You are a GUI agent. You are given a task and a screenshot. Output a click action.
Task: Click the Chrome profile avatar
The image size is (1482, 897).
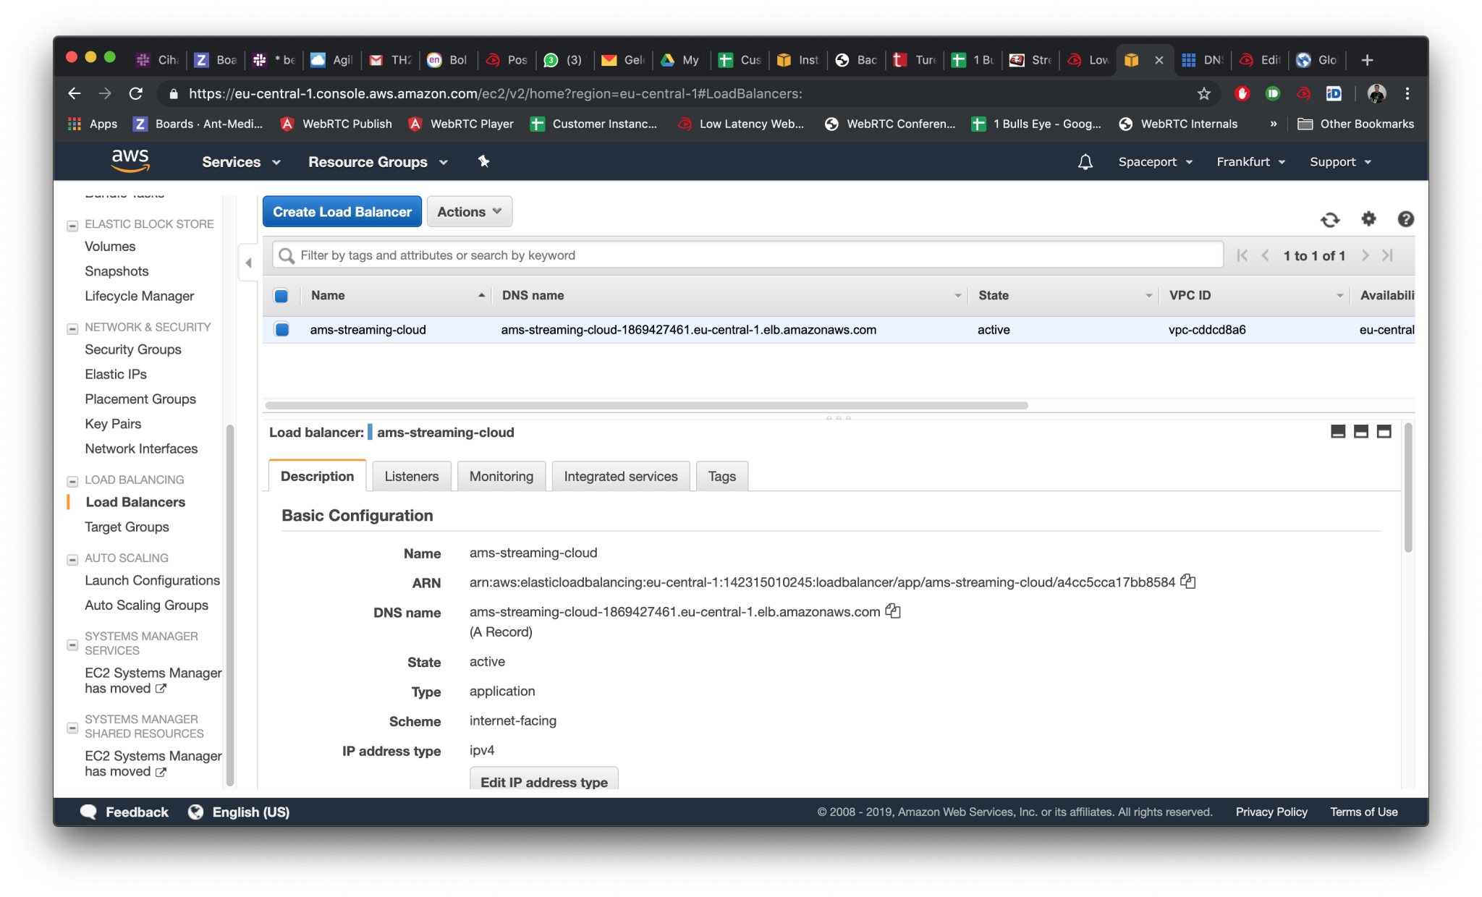click(x=1376, y=93)
